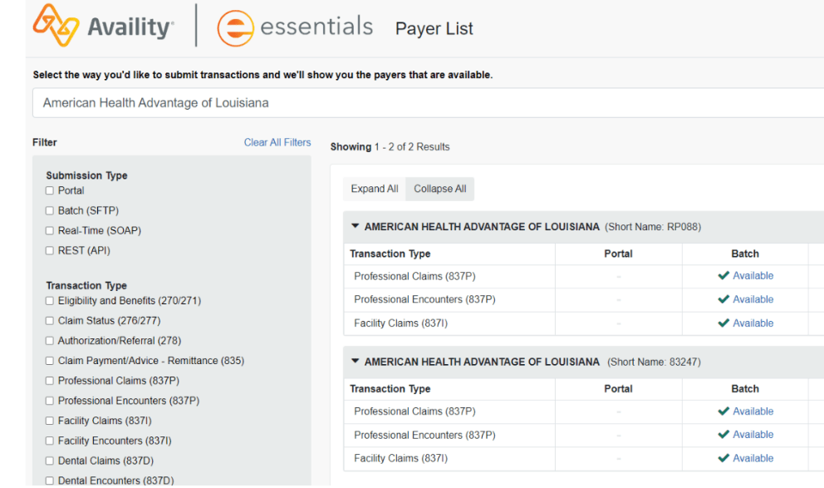
Task: Tick the Claim Payment/Advice - Remittance (835) box
Action: click(x=50, y=361)
